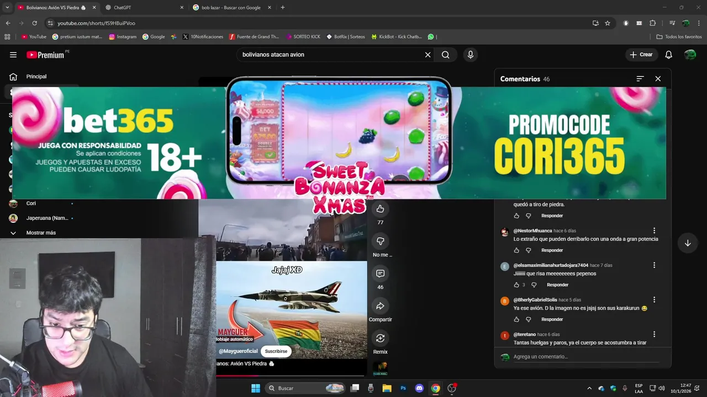Open the Crear button

(641, 55)
